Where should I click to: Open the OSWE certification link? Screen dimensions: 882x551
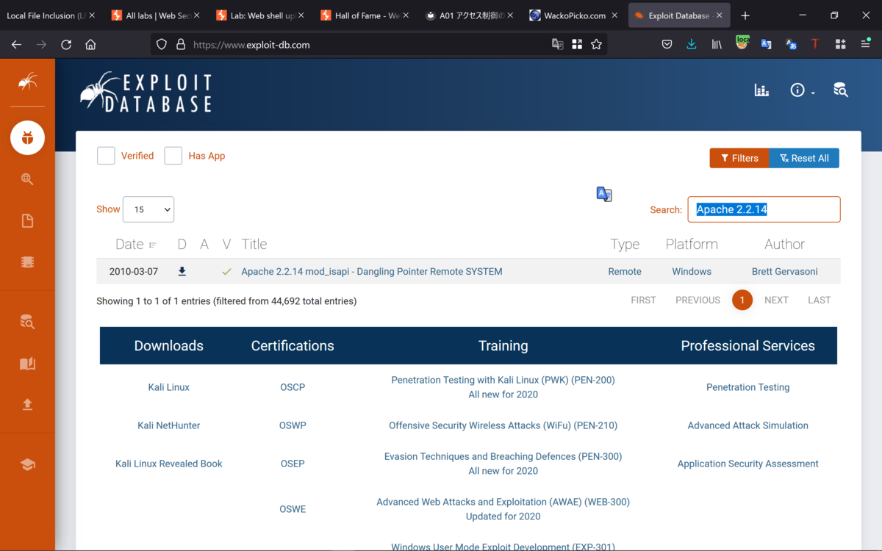293,509
